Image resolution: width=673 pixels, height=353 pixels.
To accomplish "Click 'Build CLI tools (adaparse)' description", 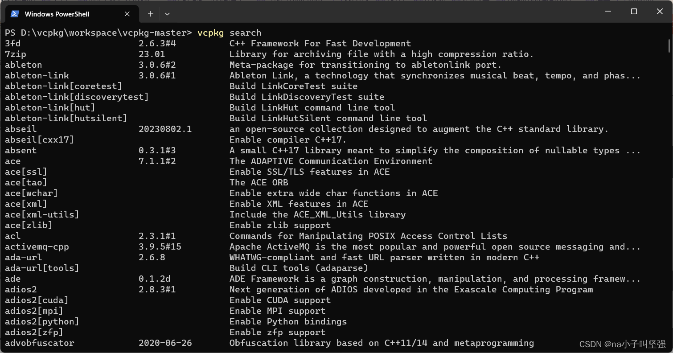I will pyautogui.click(x=299, y=268).
